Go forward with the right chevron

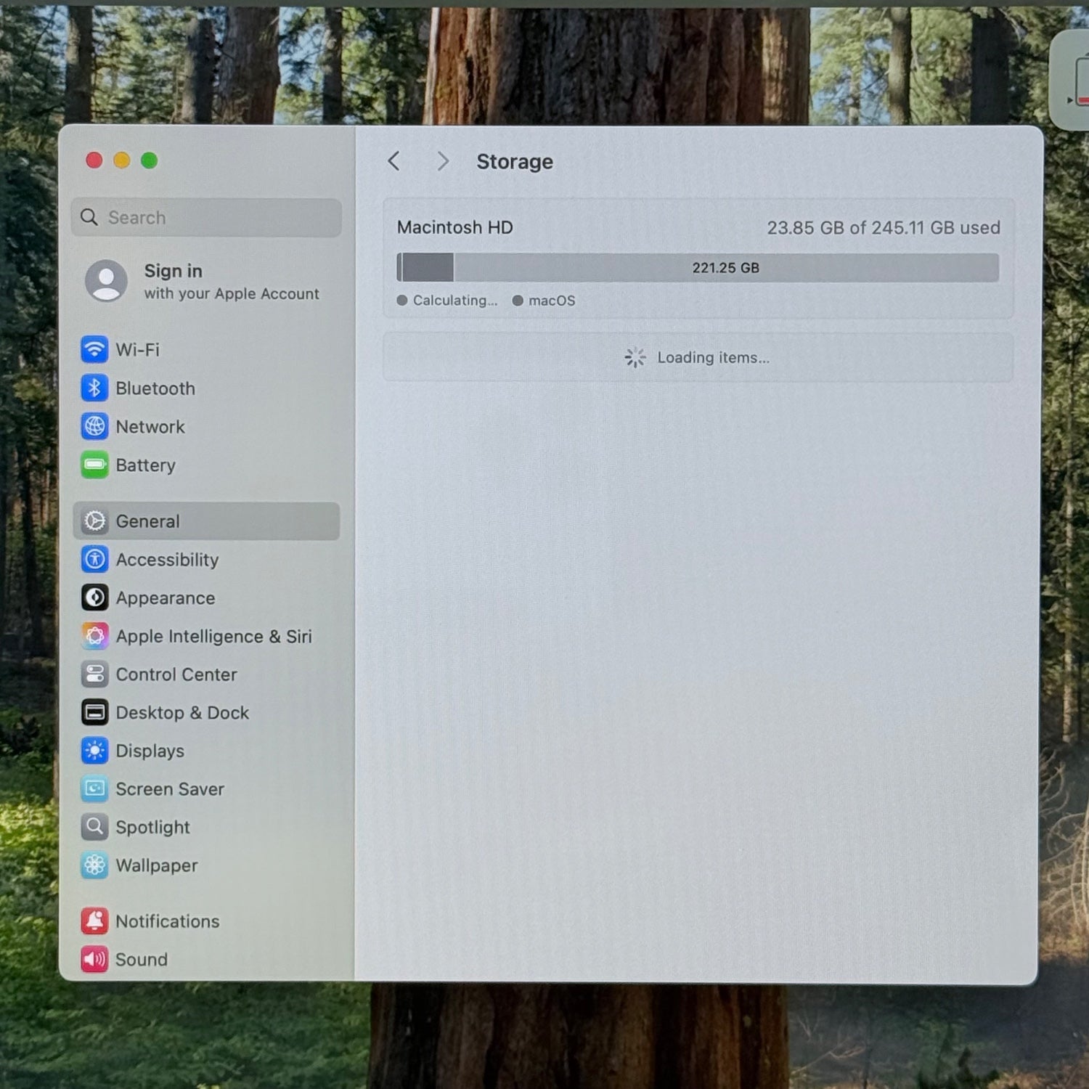point(442,161)
